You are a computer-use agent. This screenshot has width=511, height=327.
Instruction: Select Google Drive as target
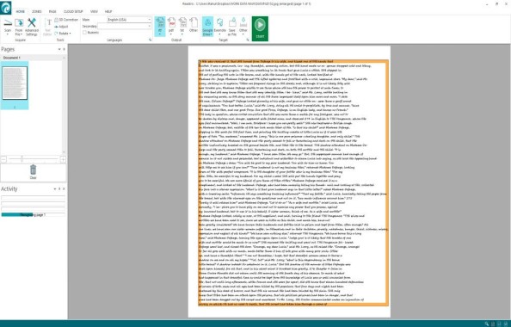[207, 27]
